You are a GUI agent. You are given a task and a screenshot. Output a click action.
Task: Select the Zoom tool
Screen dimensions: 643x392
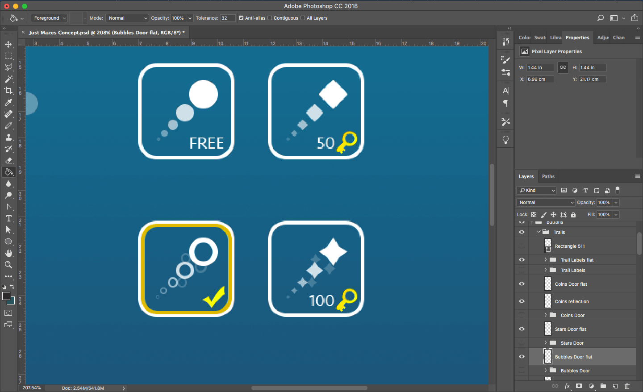point(8,265)
